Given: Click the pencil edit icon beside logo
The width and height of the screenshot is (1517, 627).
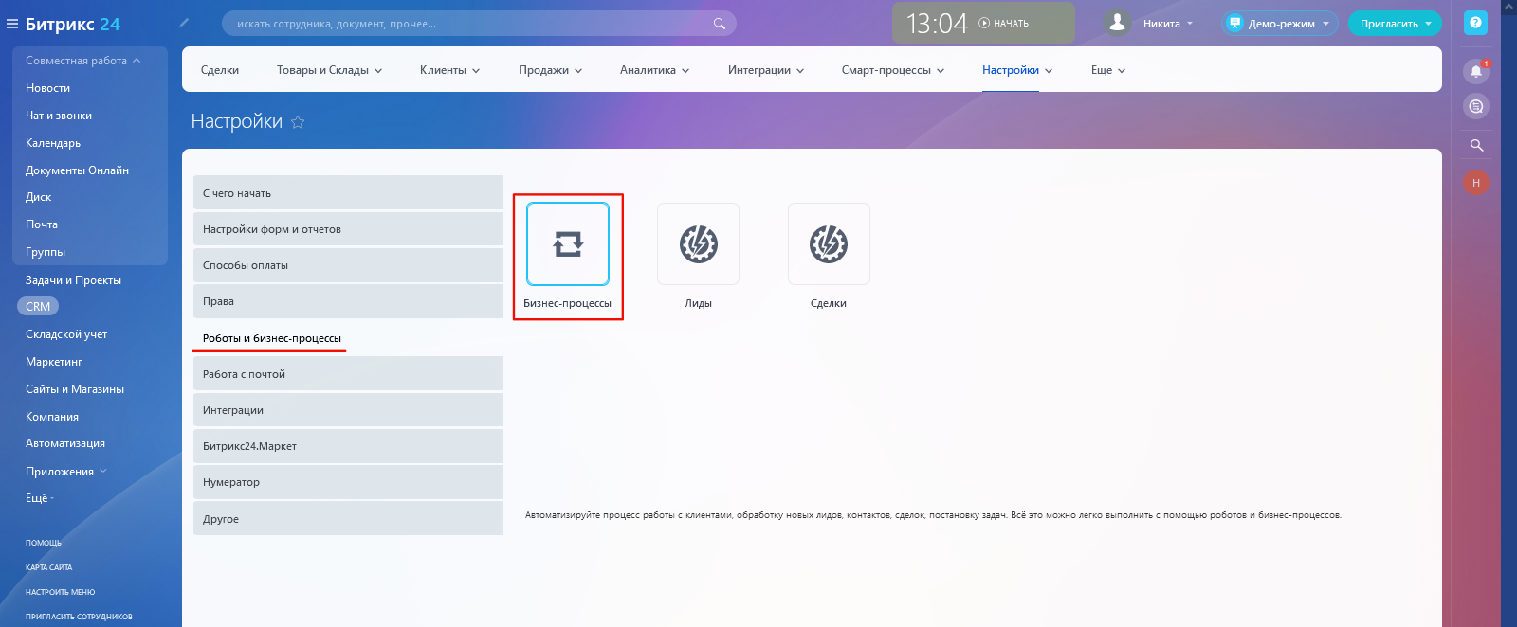Looking at the screenshot, I should [x=184, y=23].
